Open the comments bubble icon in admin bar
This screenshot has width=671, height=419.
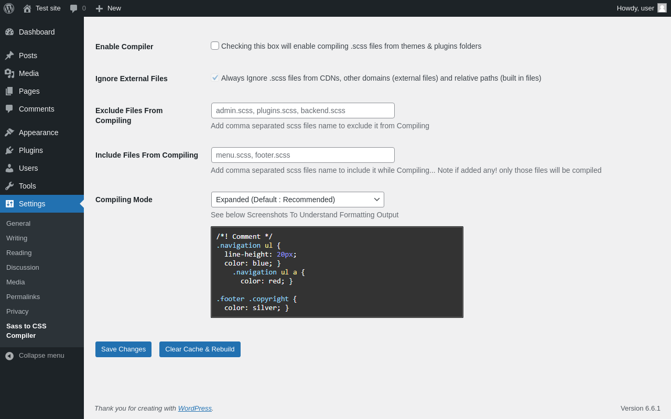click(74, 8)
